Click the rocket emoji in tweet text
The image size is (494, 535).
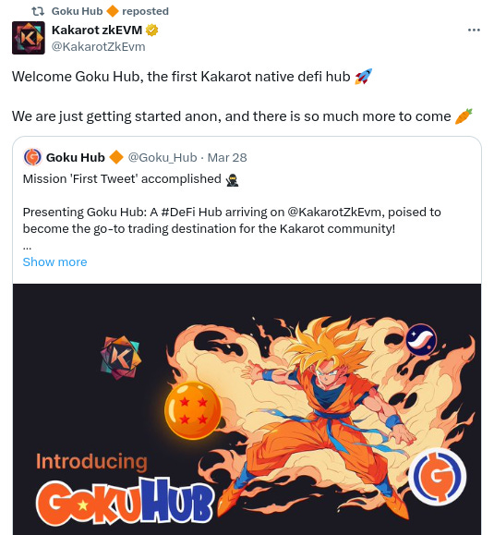pyautogui.click(x=364, y=77)
